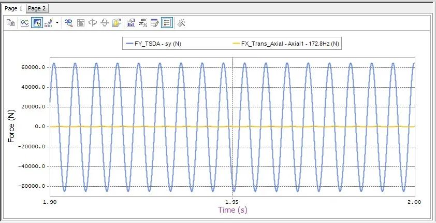This screenshot has height=223, width=436.
Task: Click the 20000.0 Y-axis label
Action: (x=33, y=107)
